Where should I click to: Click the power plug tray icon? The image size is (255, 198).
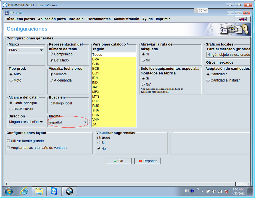tap(208, 191)
